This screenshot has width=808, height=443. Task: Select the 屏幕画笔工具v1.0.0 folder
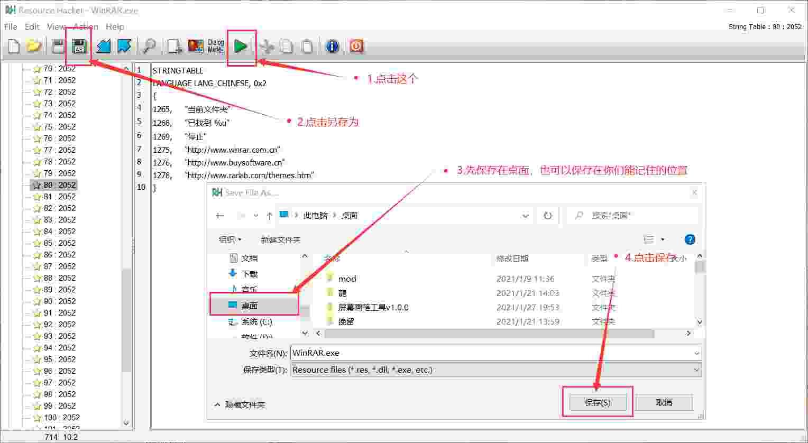[373, 307]
